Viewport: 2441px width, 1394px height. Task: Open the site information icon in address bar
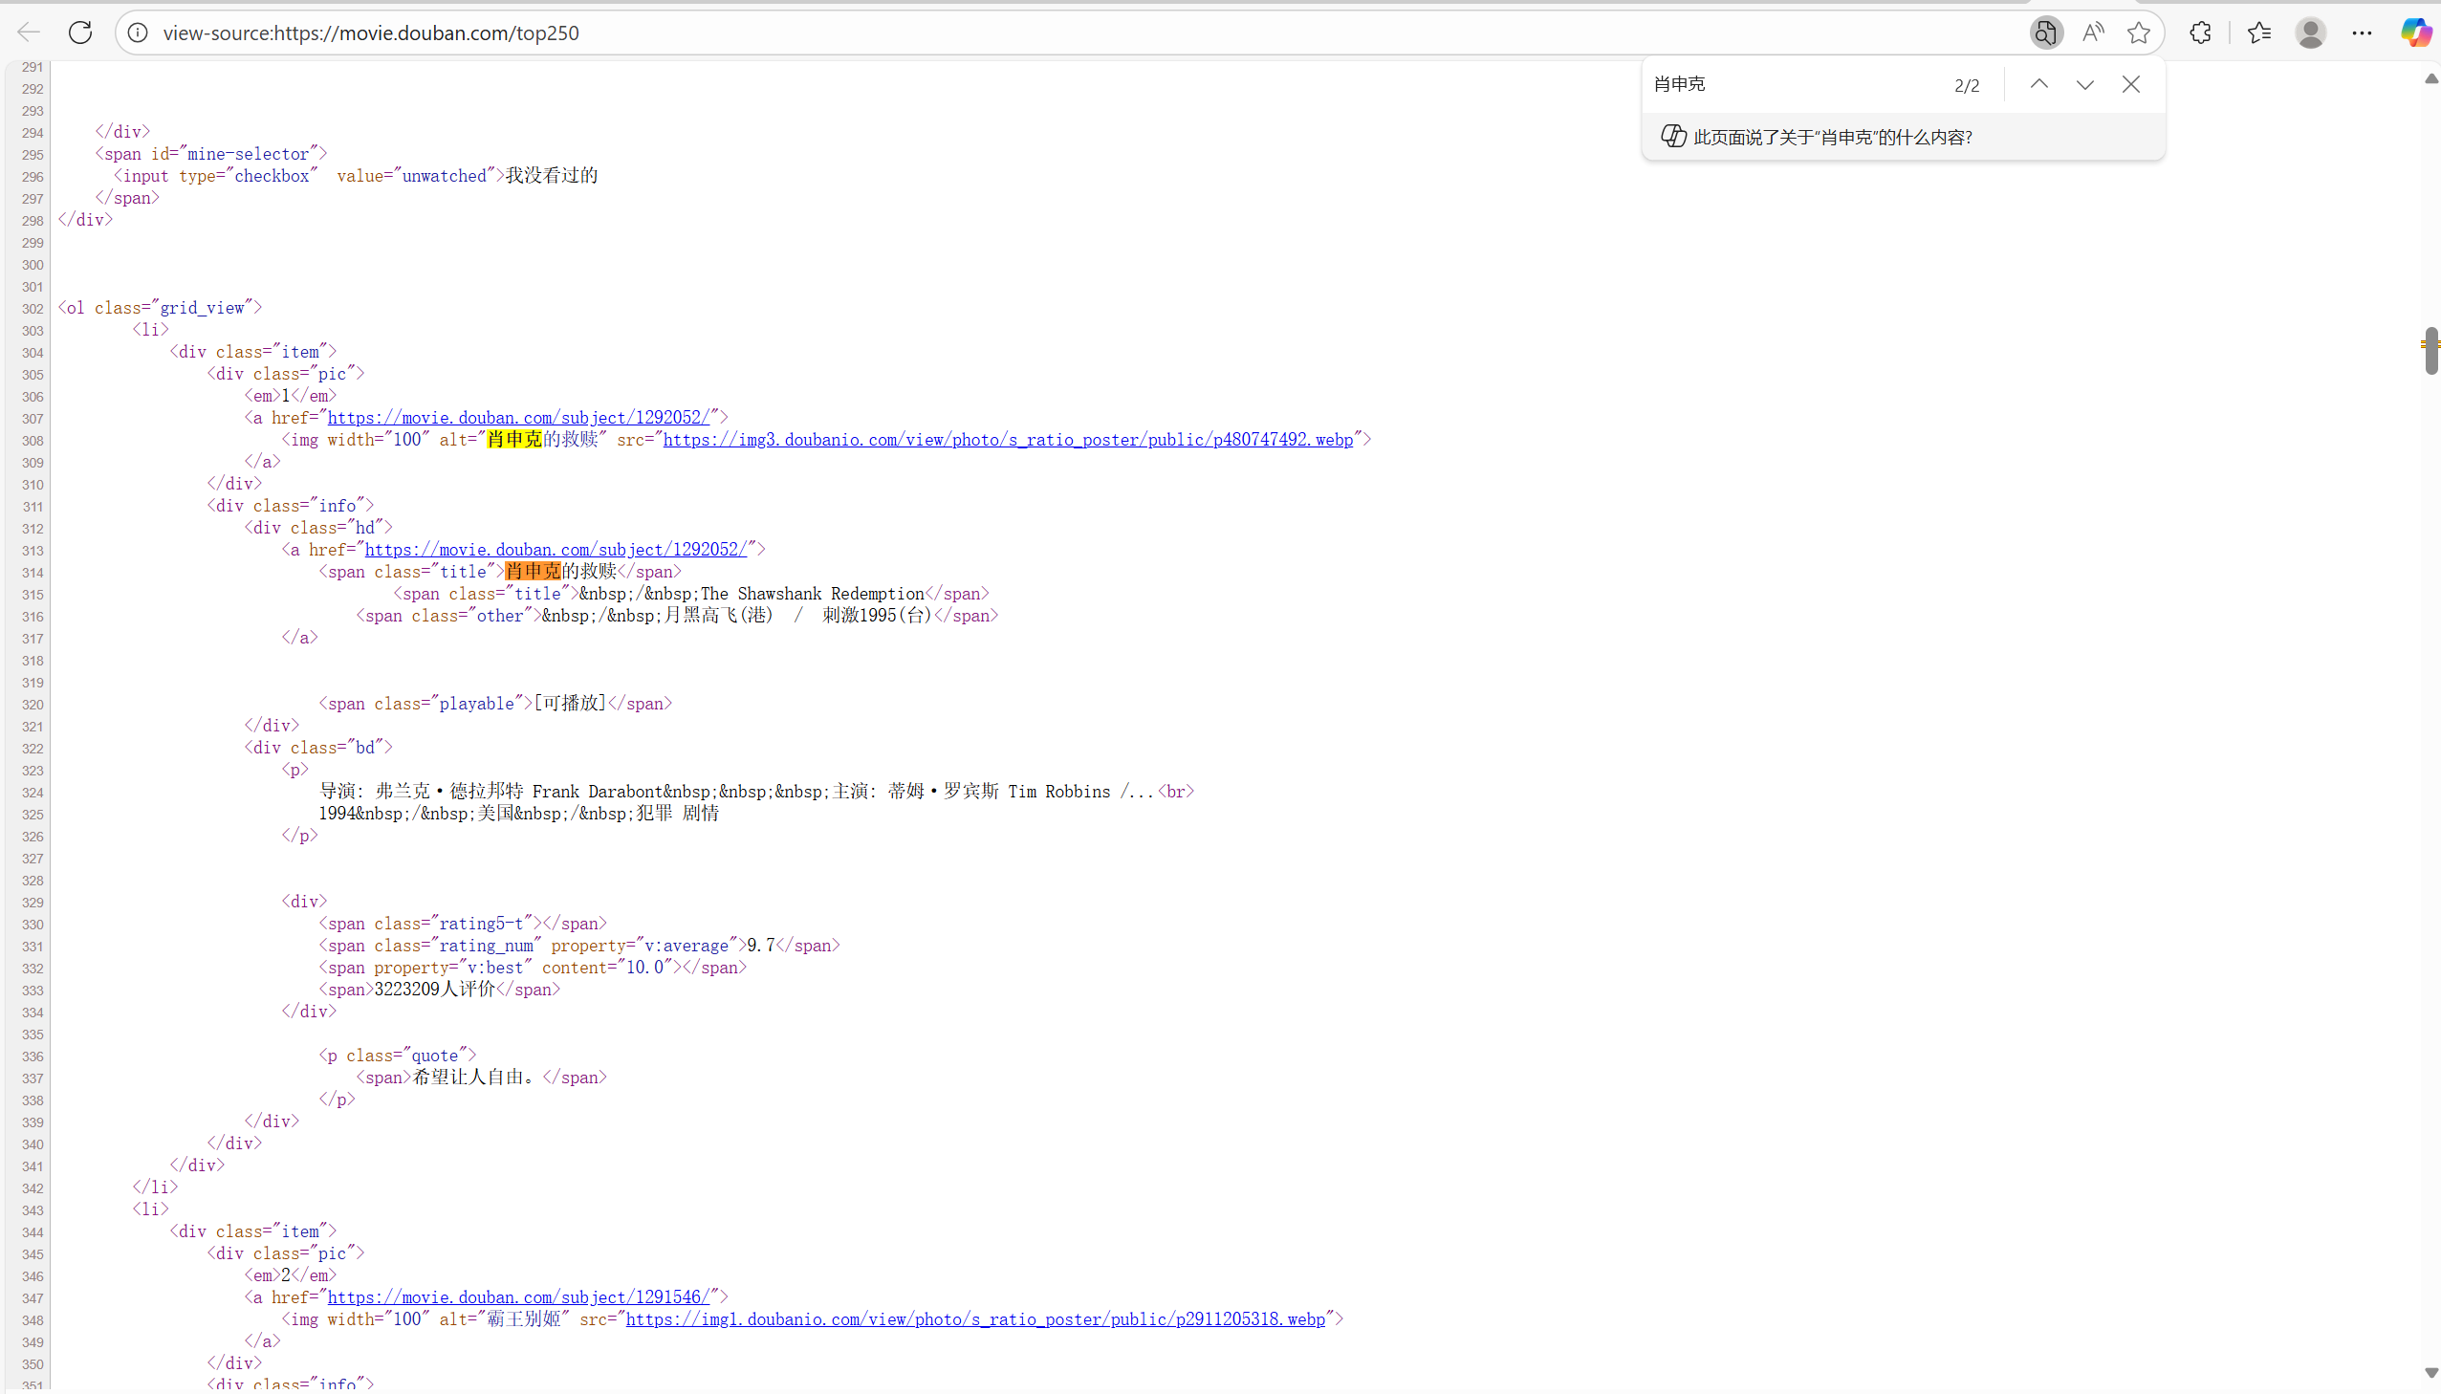click(x=138, y=33)
